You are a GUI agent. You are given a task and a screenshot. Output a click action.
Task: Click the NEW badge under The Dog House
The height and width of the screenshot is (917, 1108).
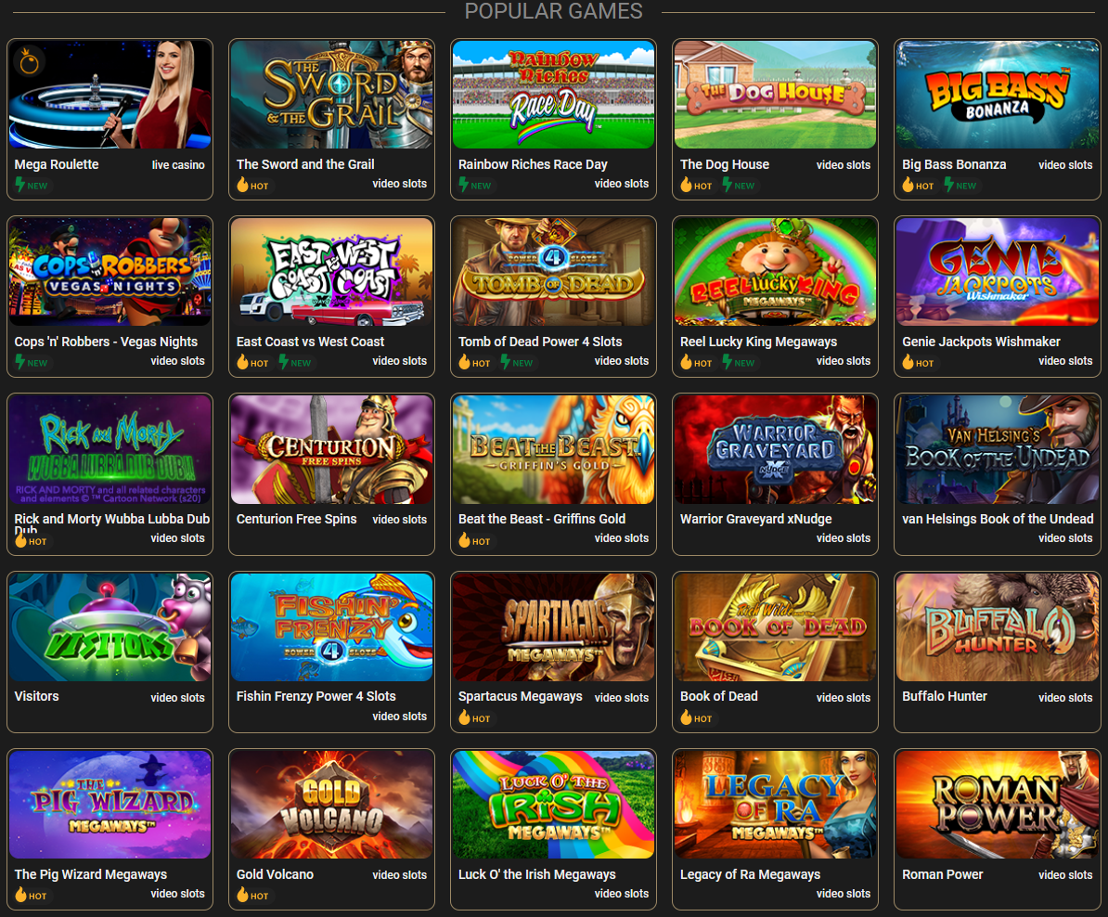(x=739, y=186)
